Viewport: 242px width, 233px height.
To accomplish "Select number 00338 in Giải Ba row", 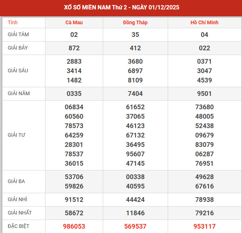I will click(135, 177).
